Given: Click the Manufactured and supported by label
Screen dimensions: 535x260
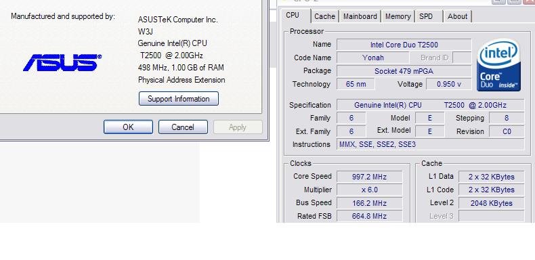Looking at the screenshot, I should click(63, 16).
